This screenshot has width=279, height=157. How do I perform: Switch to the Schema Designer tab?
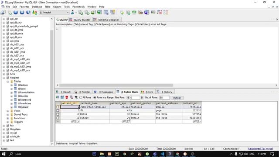click(x=106, y=20)
